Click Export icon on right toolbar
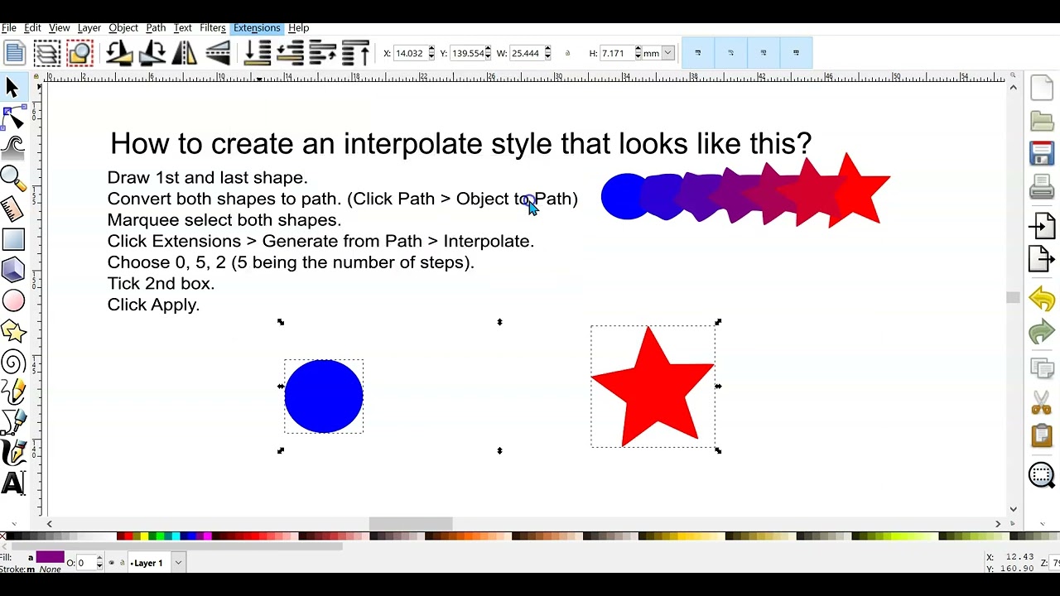1060x596 pixels. pyautogui.click(x=1042, y=259)
